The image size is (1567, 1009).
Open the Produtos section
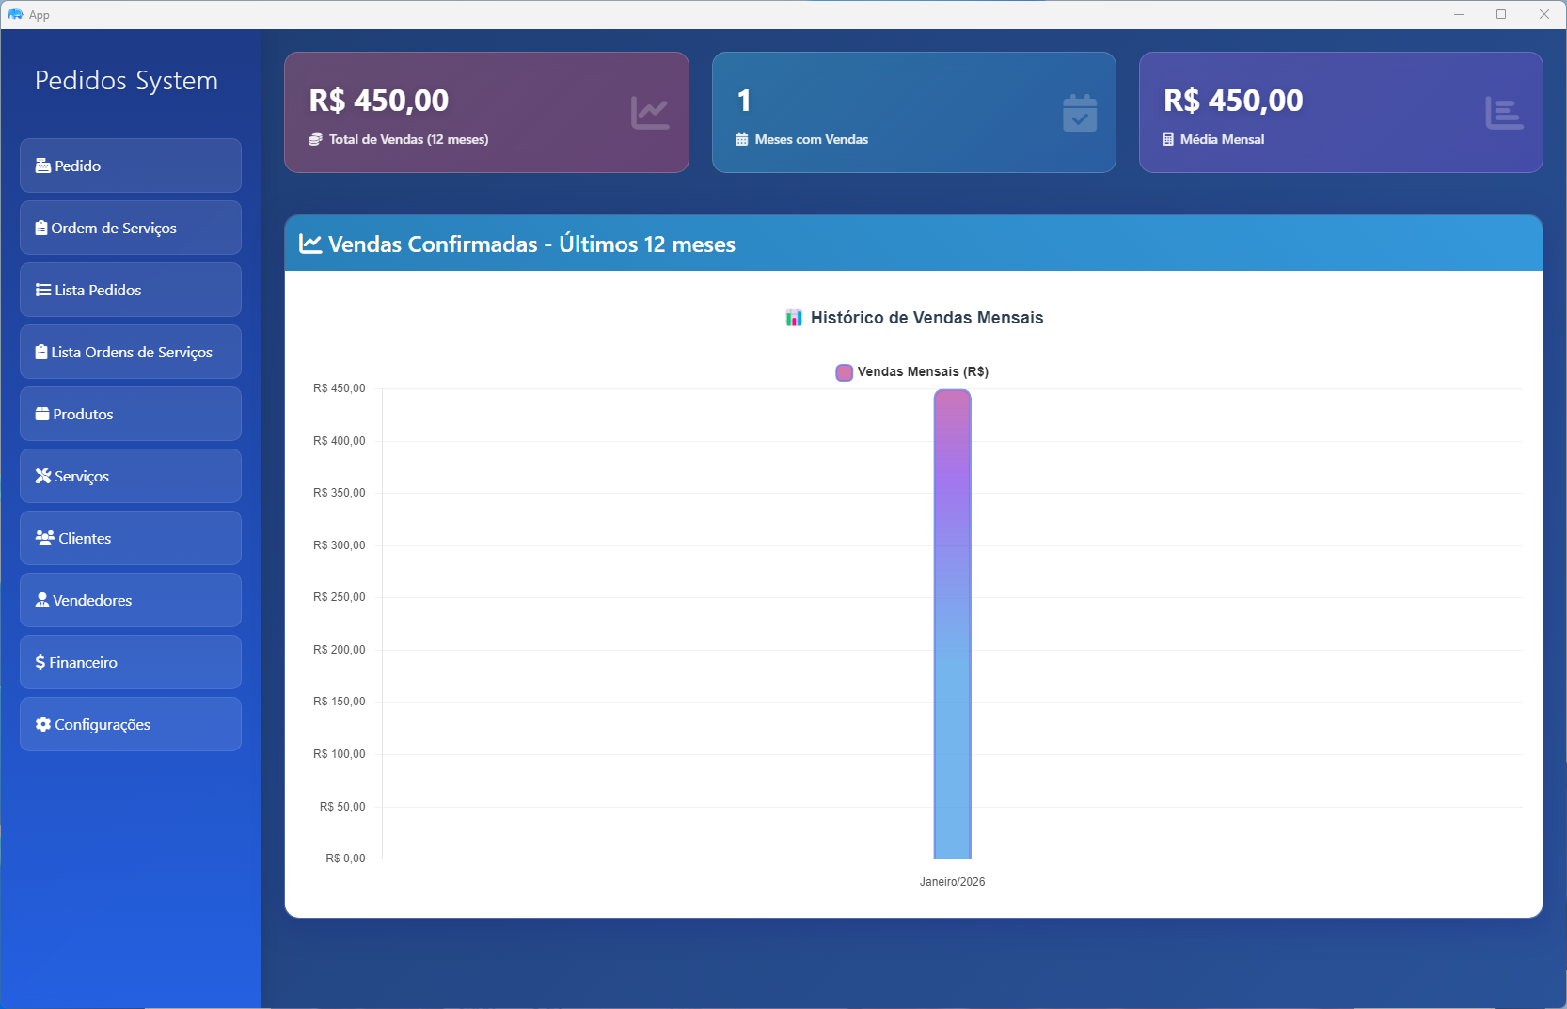tap(131, 414)
